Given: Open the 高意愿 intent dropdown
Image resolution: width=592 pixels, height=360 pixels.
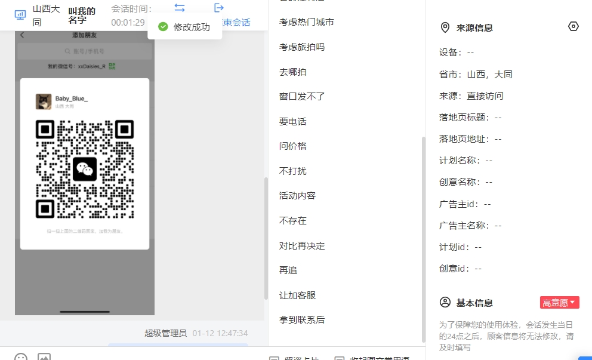Looking at the screenshot, I should tap(559, 303).
